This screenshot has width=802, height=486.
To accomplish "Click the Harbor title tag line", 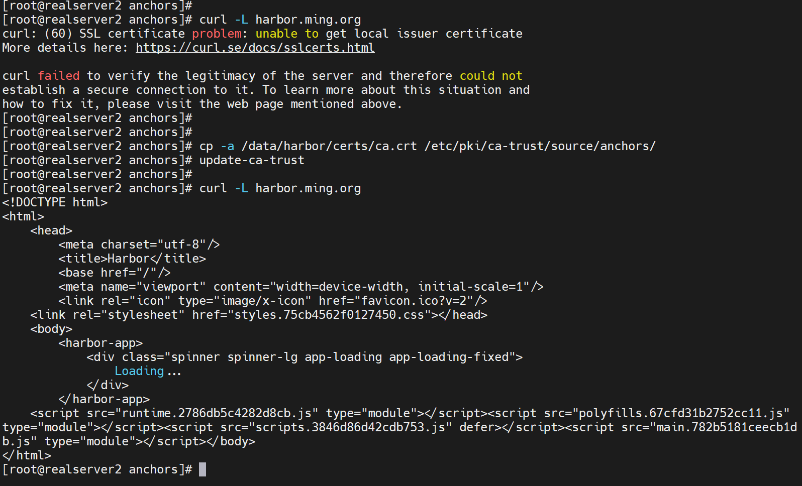I will (x=132, y=259).
